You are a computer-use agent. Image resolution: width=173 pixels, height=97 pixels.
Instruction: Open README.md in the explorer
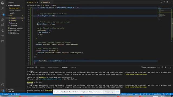click(x=15, y=33)
